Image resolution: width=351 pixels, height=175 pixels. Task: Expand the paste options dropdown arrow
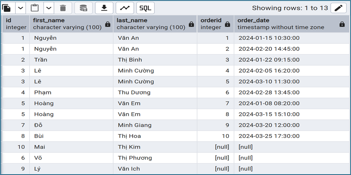pyautogui.click(x=49, y=8)
